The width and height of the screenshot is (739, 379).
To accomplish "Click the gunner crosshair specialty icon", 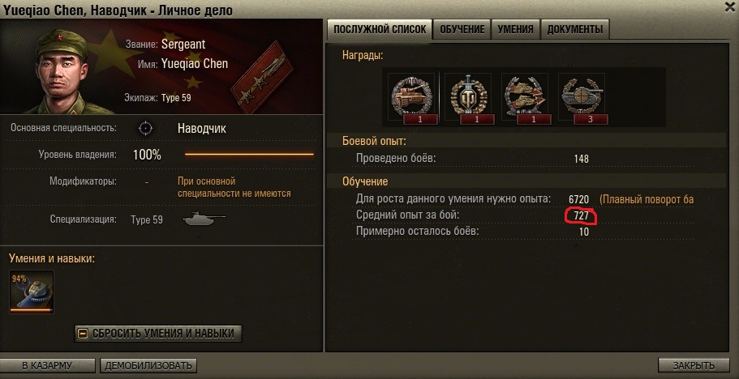I will pyautogui.click(x=146, y=129).
